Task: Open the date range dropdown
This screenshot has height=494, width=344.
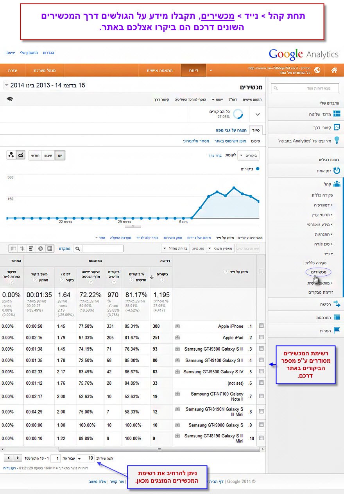Action: click(x=45, y=85)
